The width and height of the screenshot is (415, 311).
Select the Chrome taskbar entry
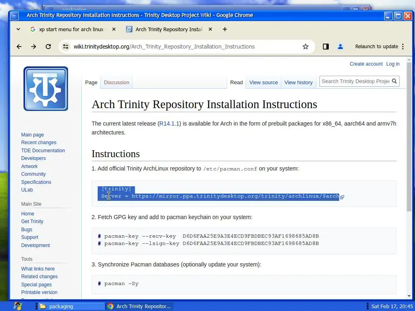click(x=139, y=307)
